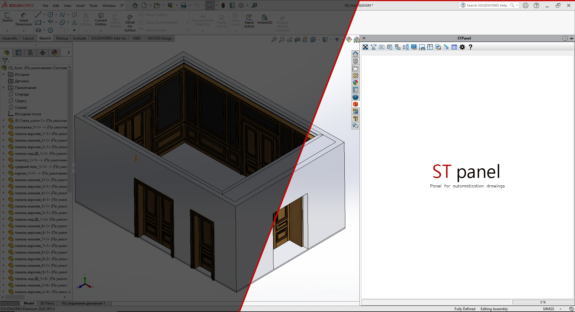
Task: Click the STPanel blue table grid icon
Action: click(454, 47)
